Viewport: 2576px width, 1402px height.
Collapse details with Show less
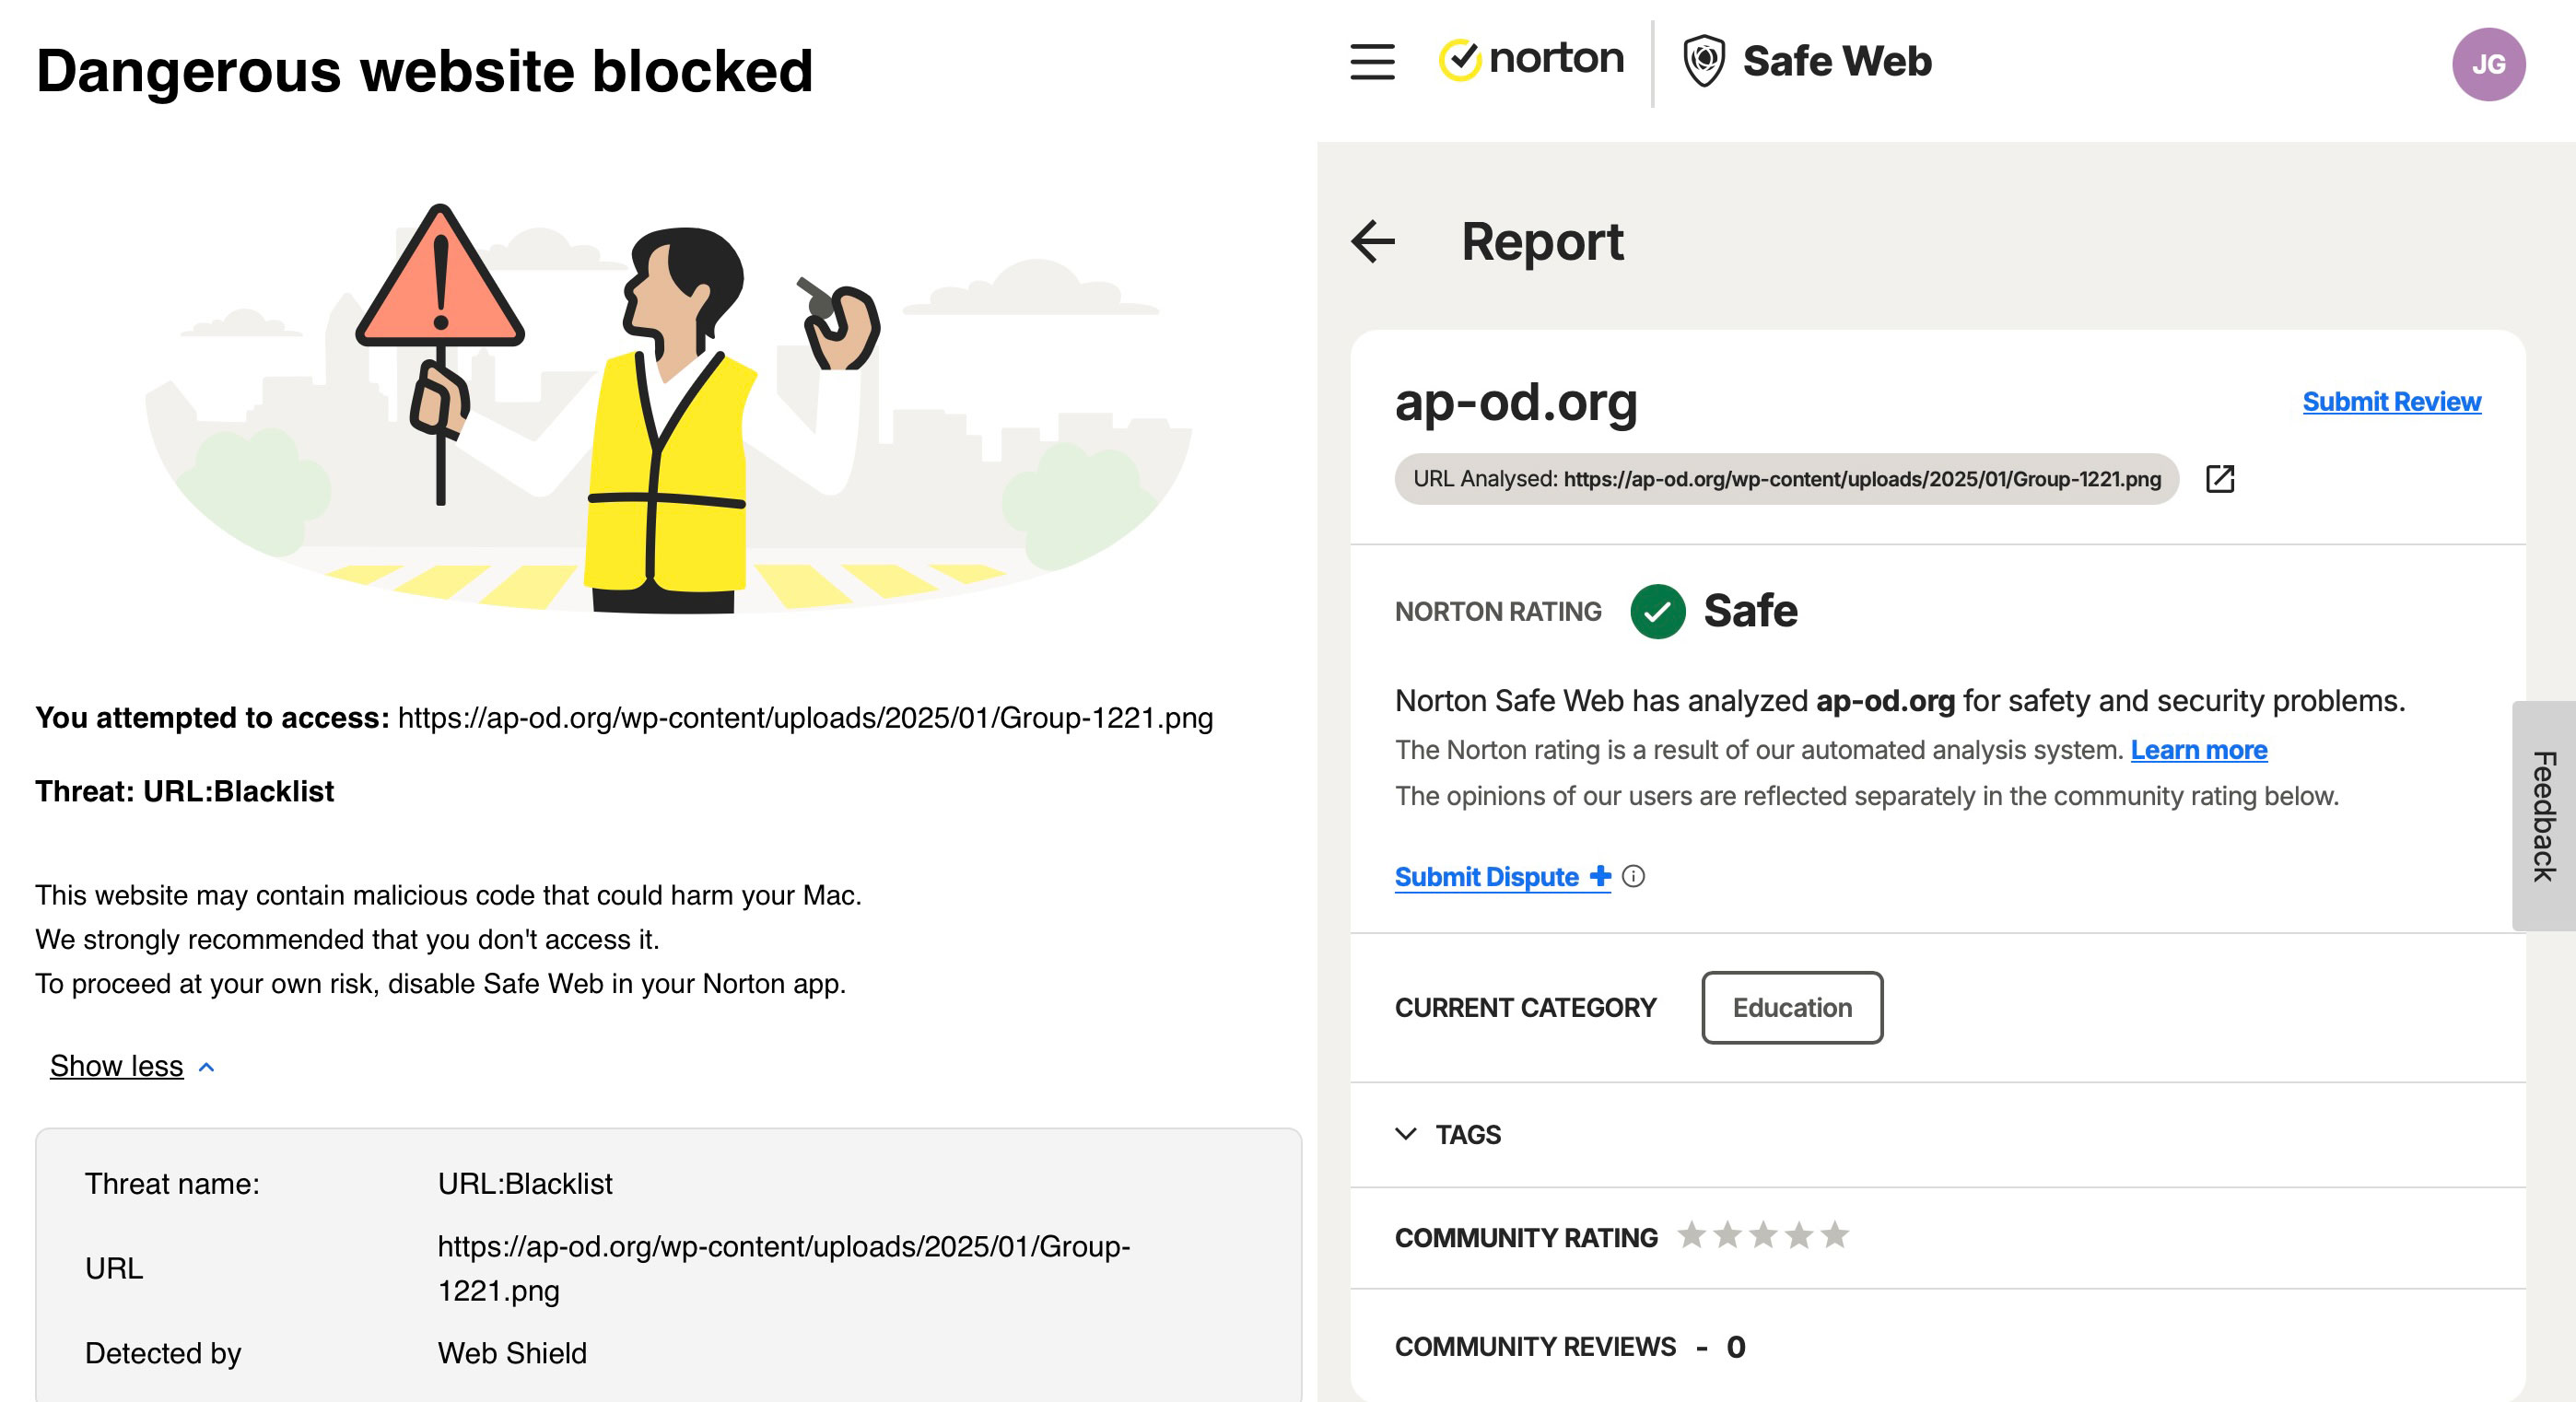[117, 1066]
